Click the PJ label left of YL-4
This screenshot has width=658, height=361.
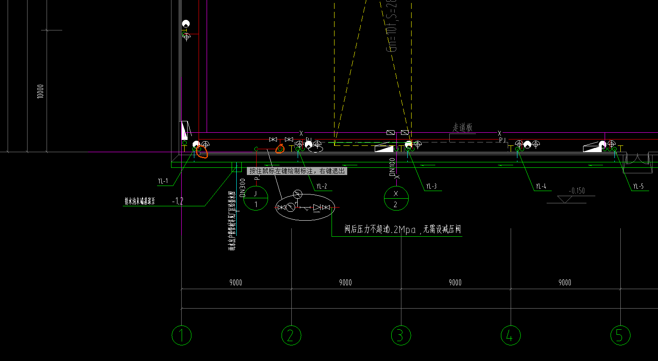(502, 140)
